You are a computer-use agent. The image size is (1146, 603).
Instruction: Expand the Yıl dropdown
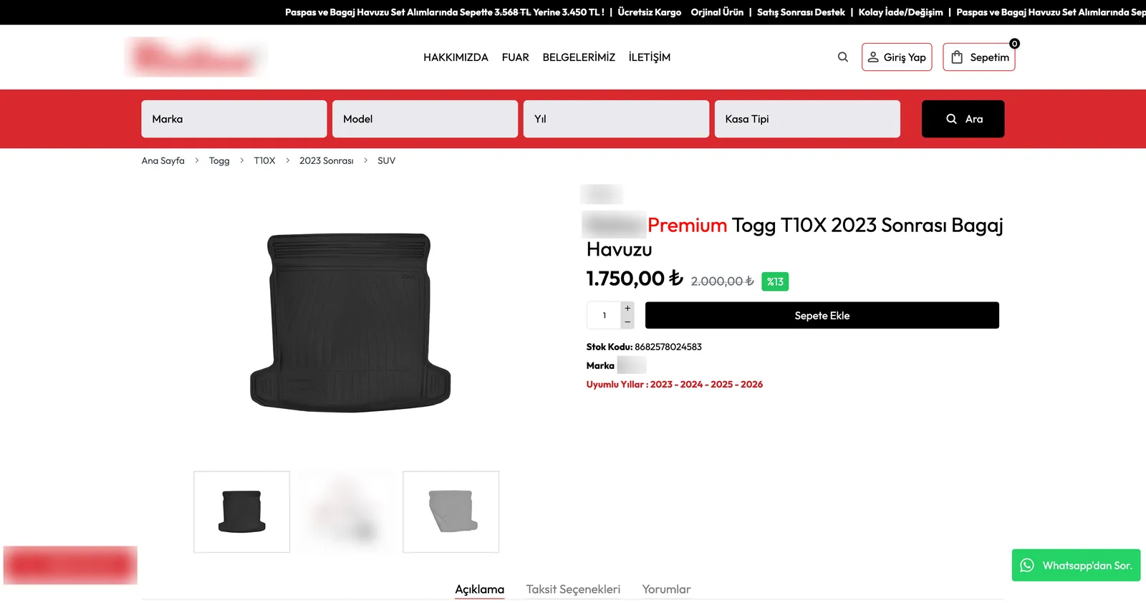[x=616, y=119]
